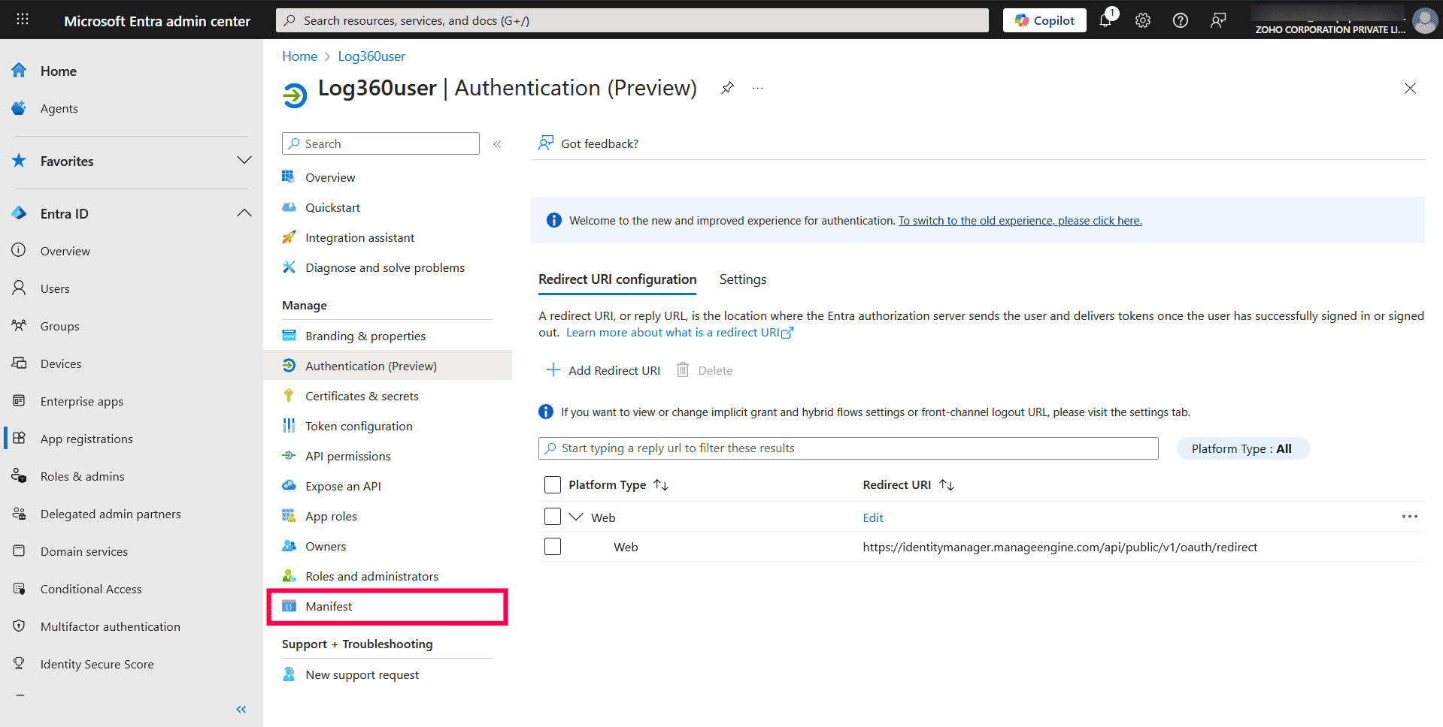Image resolution: width=1443 pixels, height=727 pixels.
Task: Click the reply URL filter search field
Action: point(847,448)
